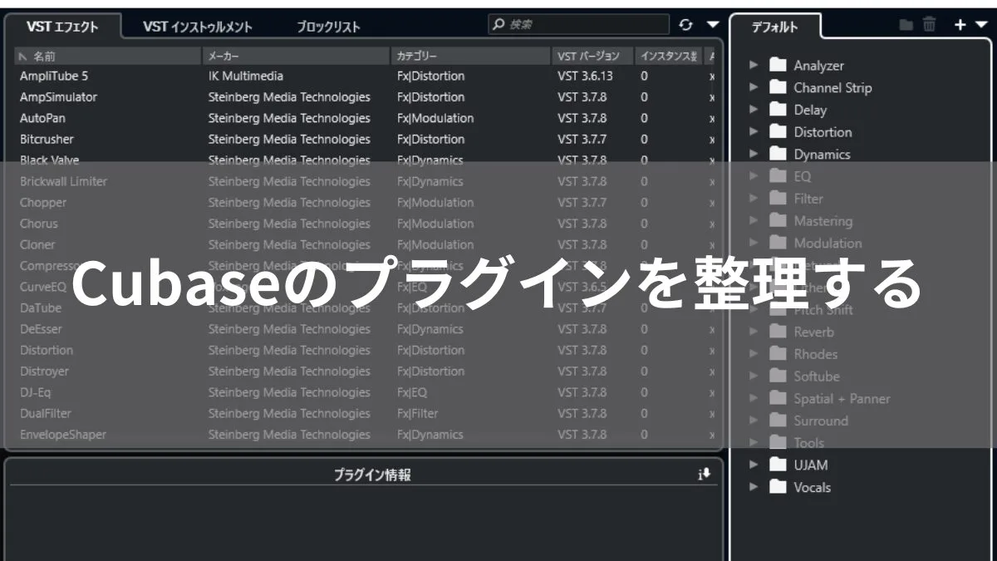Expand the Softube folder triangle
The width and height of the screenshot is (997, 561).
click(x=754, y=376)
